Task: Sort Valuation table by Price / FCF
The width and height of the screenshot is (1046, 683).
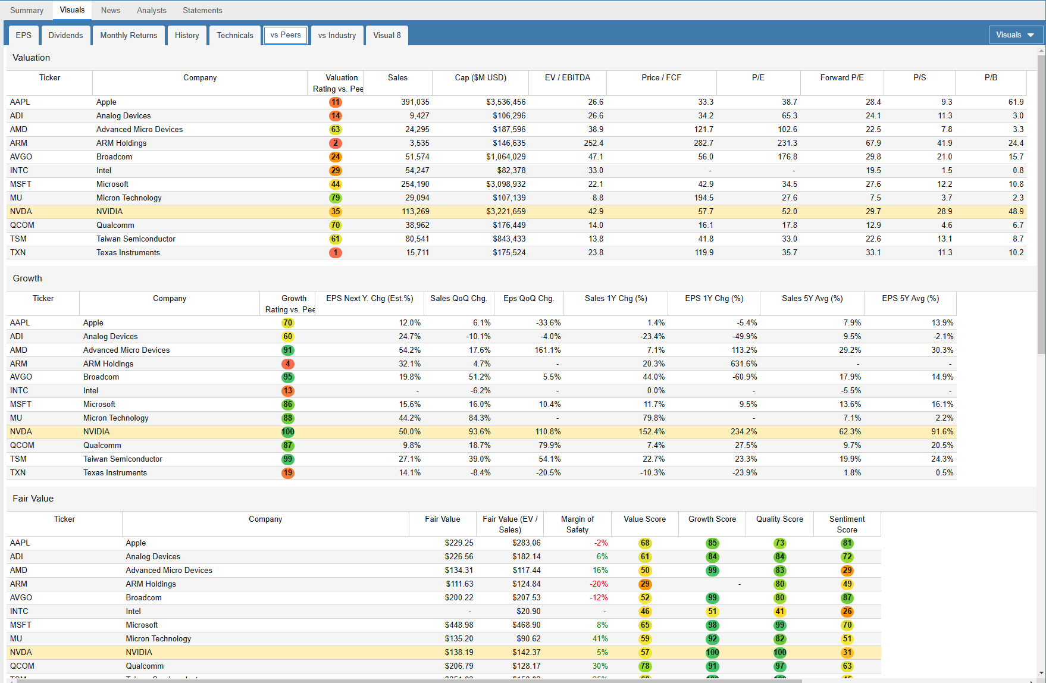Action: (x=661, y=78)
